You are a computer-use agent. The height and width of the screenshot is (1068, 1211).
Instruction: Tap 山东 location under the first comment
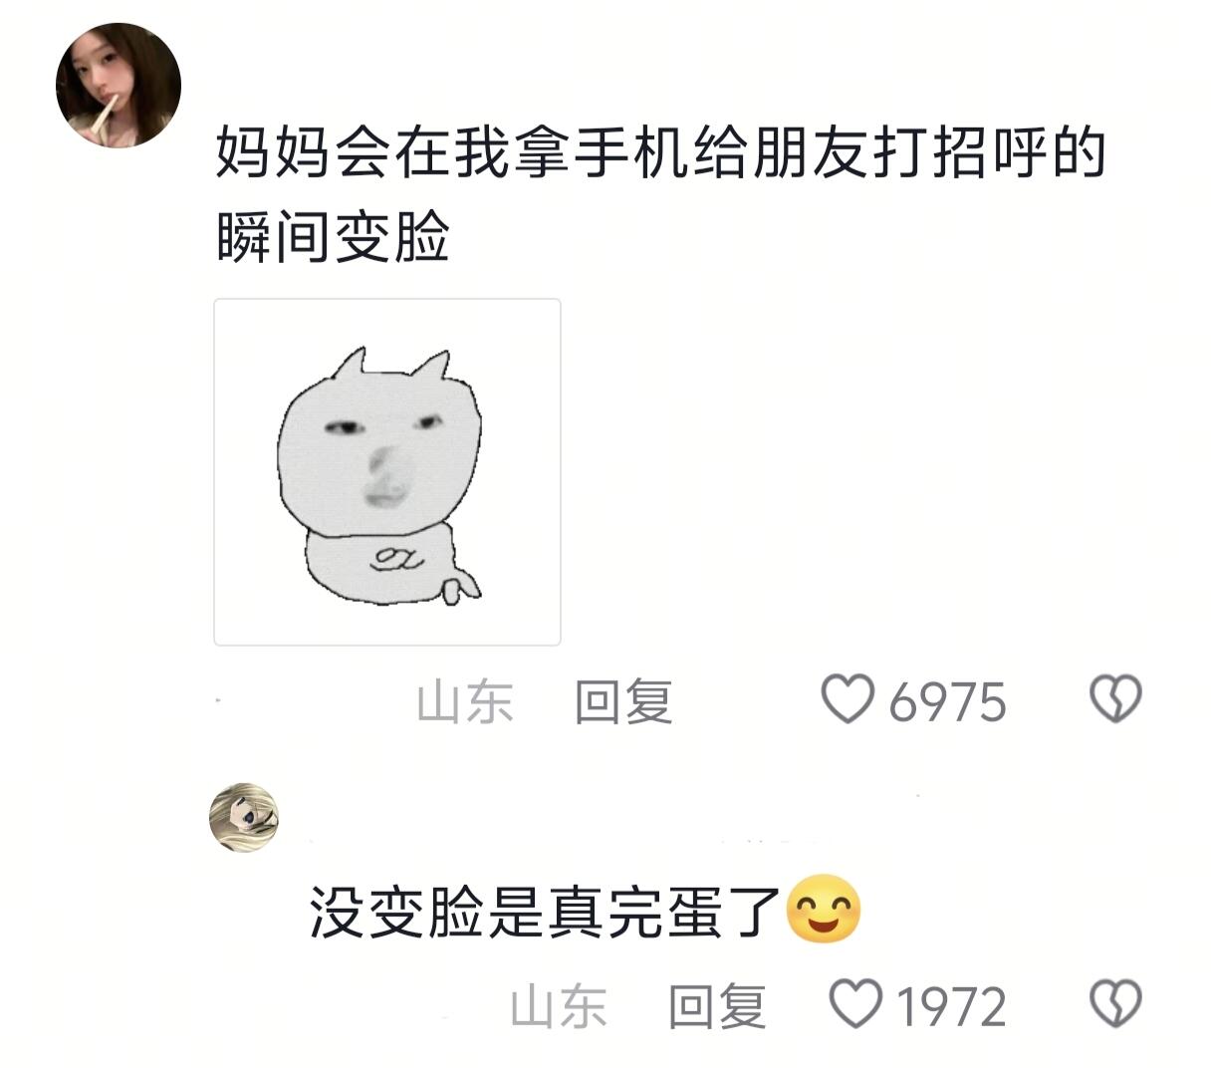click(465, 701)
